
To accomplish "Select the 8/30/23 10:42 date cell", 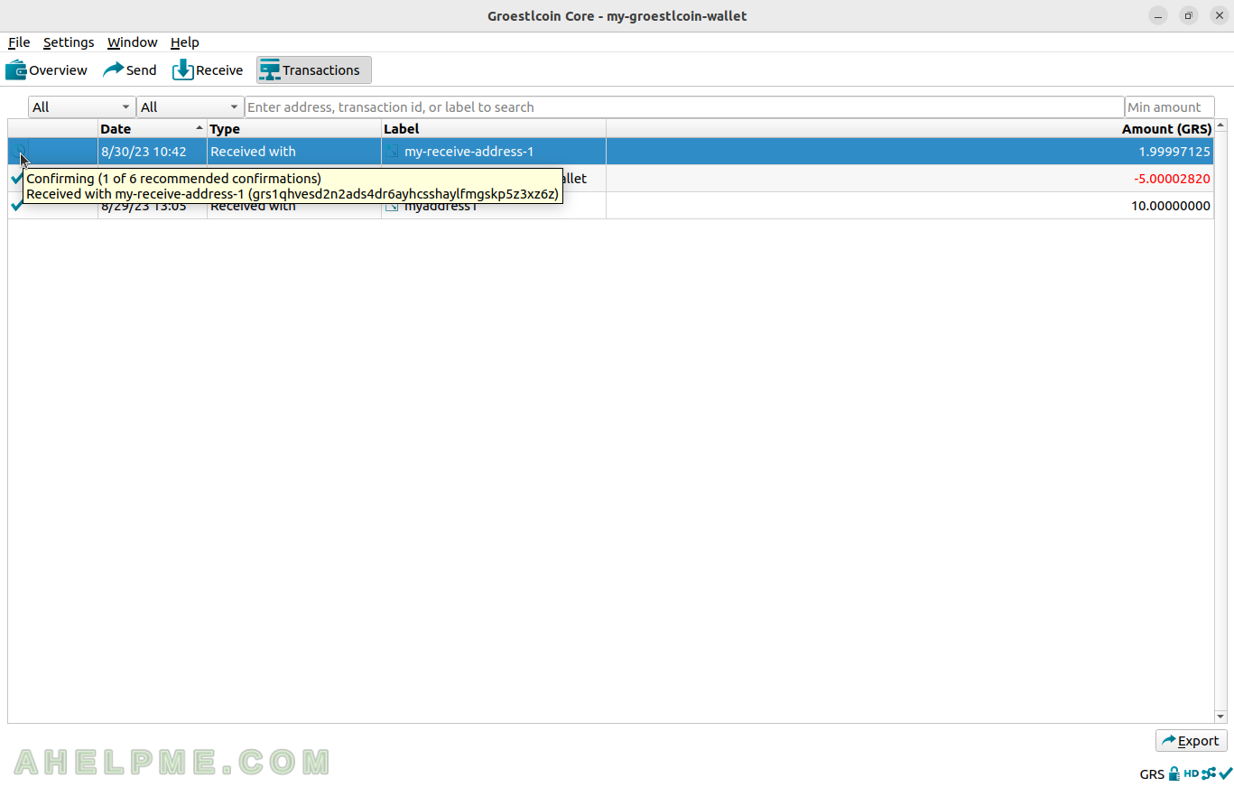I will (x=153, y=152).
